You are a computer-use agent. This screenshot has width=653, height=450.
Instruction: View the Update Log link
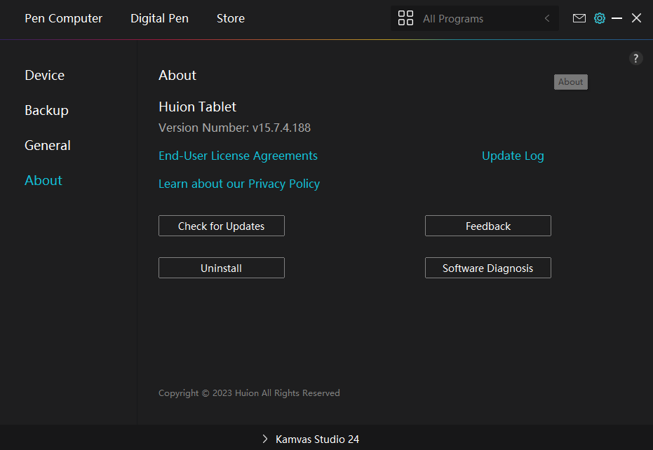(x=513, y=156)
